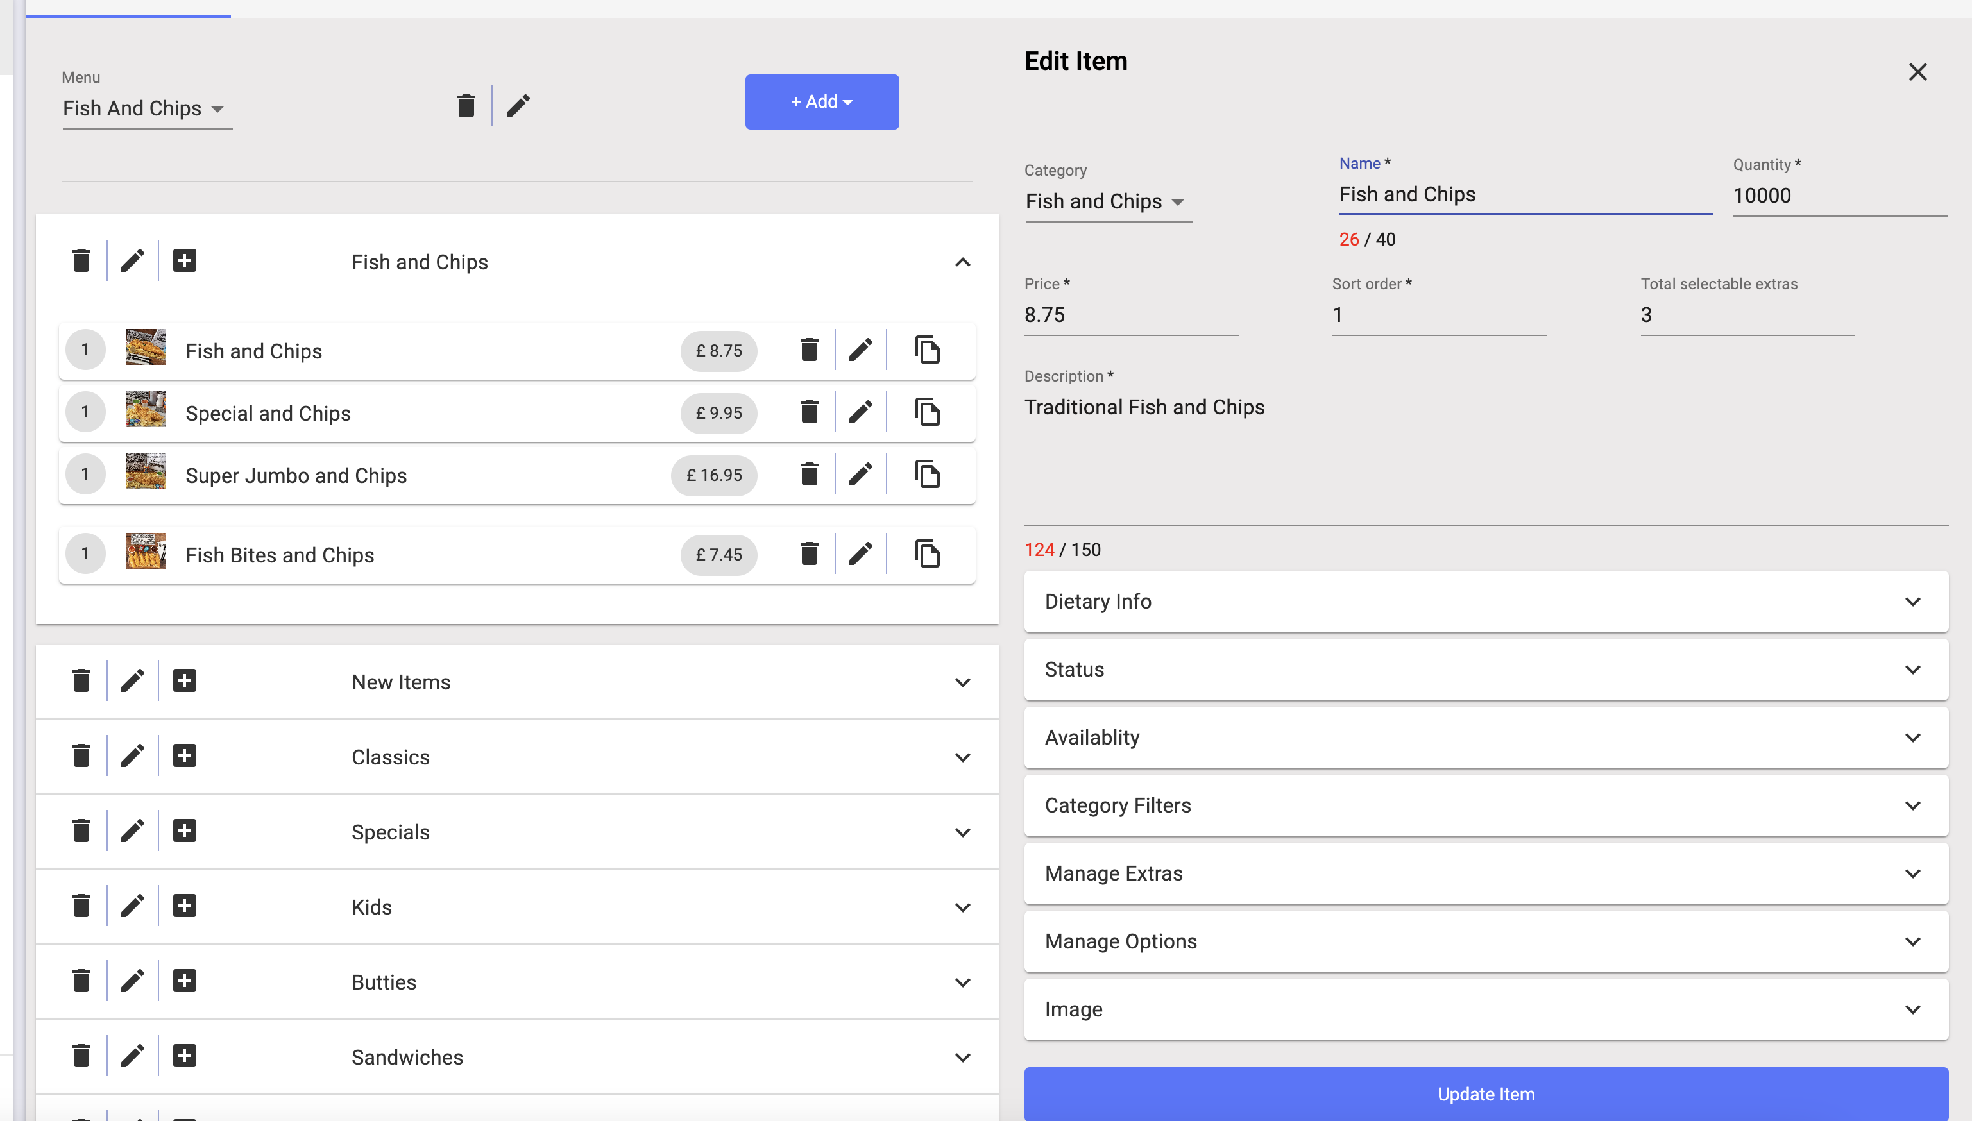Duplicate the Special and Chips item
This screenshot has height=1121, width=1972.
tap(927, 412)
